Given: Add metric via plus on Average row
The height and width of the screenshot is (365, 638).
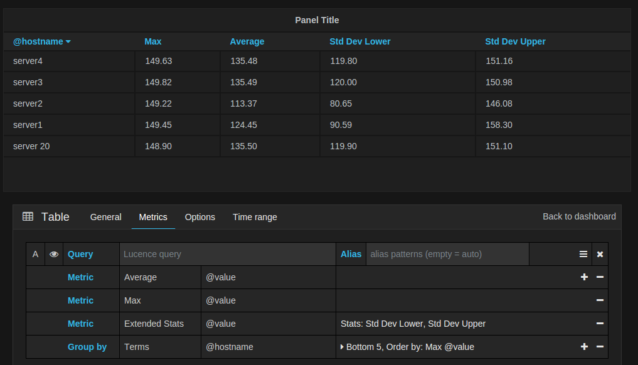Looking at the screenshot, I should coord(584,277).
